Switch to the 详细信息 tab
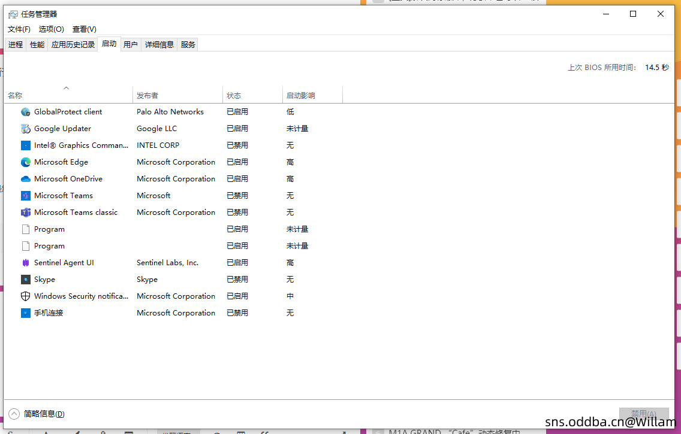Image resolution: width=681 pixels, height=434 pixels. point(159,45)
